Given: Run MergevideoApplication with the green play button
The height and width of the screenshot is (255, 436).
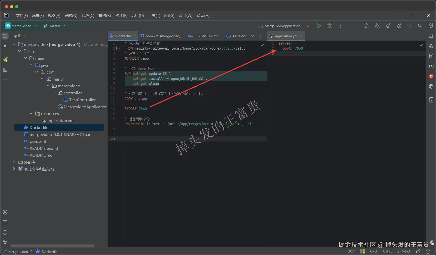Looking at the screenshot, I should click(x=319, y=26).
